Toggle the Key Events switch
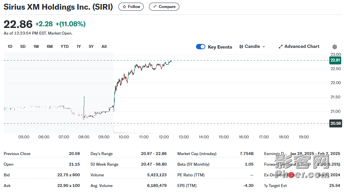Viewport: 344px width, 193px height. pyautogui.click(x=201, y=47)
